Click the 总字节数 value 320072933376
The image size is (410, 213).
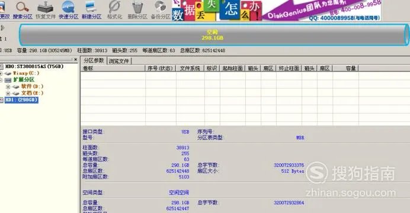tap(289, 165)
